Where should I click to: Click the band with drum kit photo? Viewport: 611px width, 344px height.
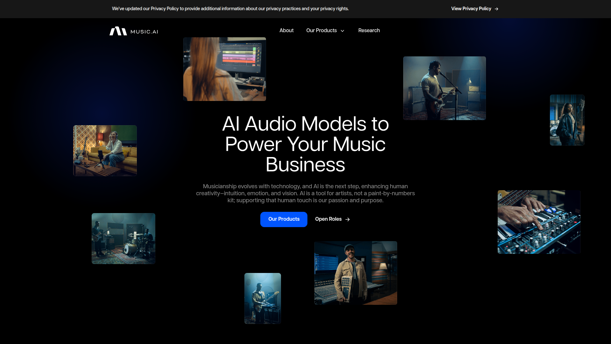pos(123,239)
